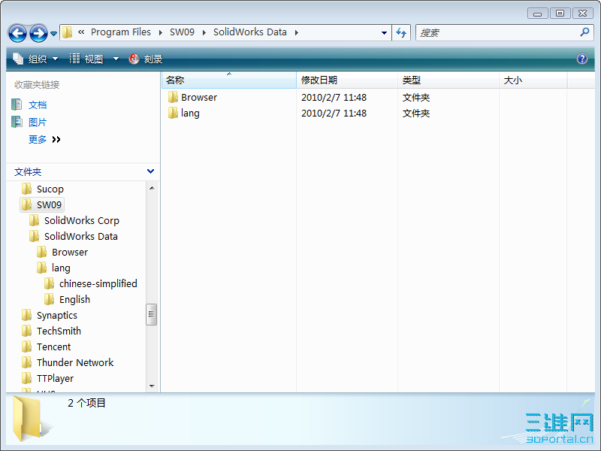Select Browser folder icon in file list
Image resolution: width=601 pixels, height=451 pixels.
point(173,97)
